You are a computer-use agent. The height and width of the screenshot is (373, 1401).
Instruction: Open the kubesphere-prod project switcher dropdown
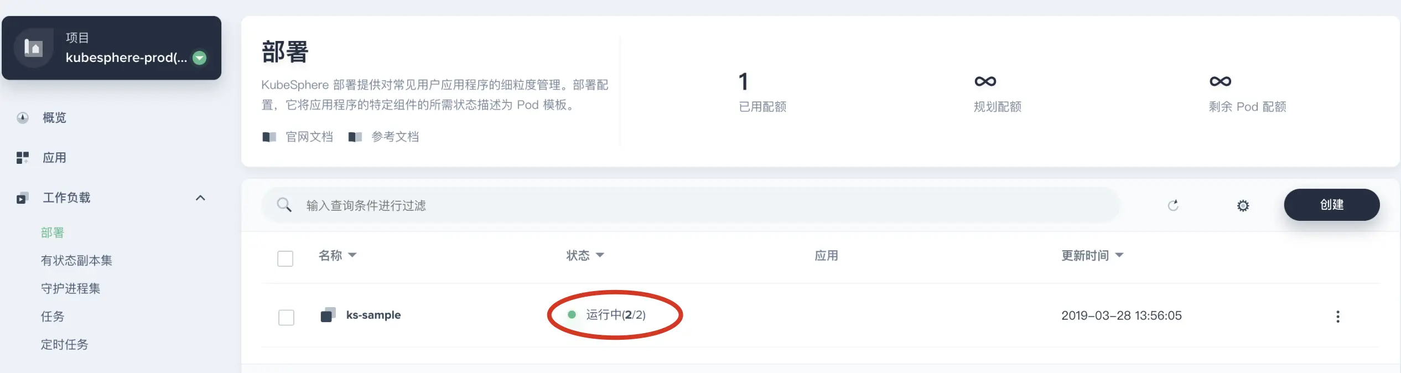tap(200, 58)
